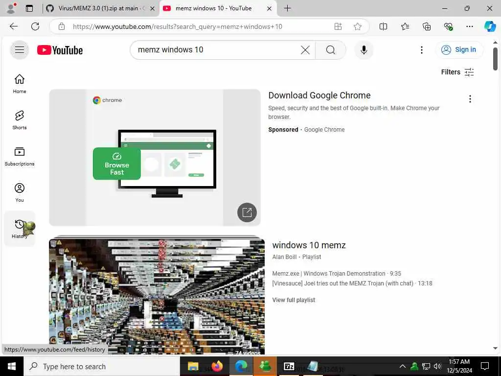Select the memz windows 10 YouTube tab
Viewport: 501px width, 376px height.
coord(212,8)
